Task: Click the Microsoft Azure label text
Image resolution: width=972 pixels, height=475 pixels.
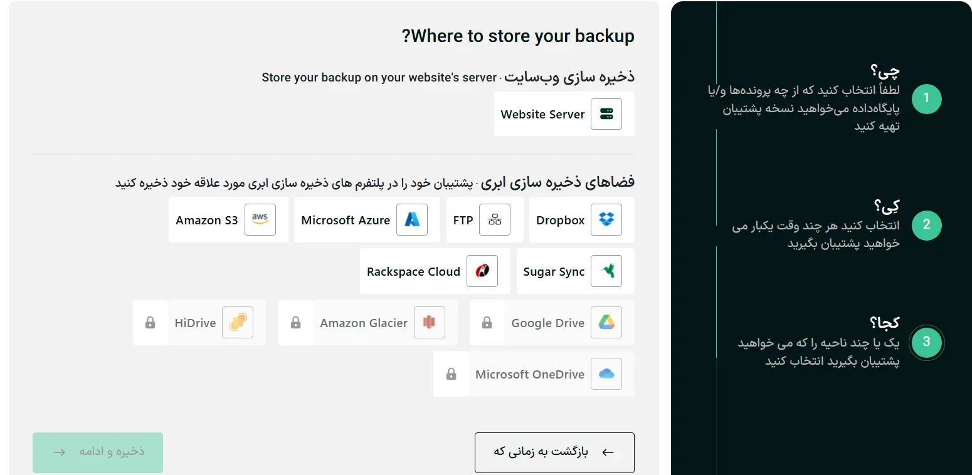Action: point(346,220)
